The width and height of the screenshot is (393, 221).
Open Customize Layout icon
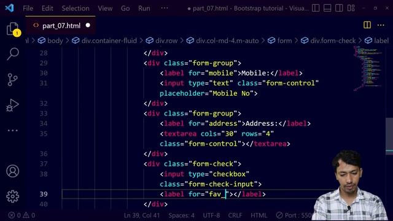(x=351, y=8)
